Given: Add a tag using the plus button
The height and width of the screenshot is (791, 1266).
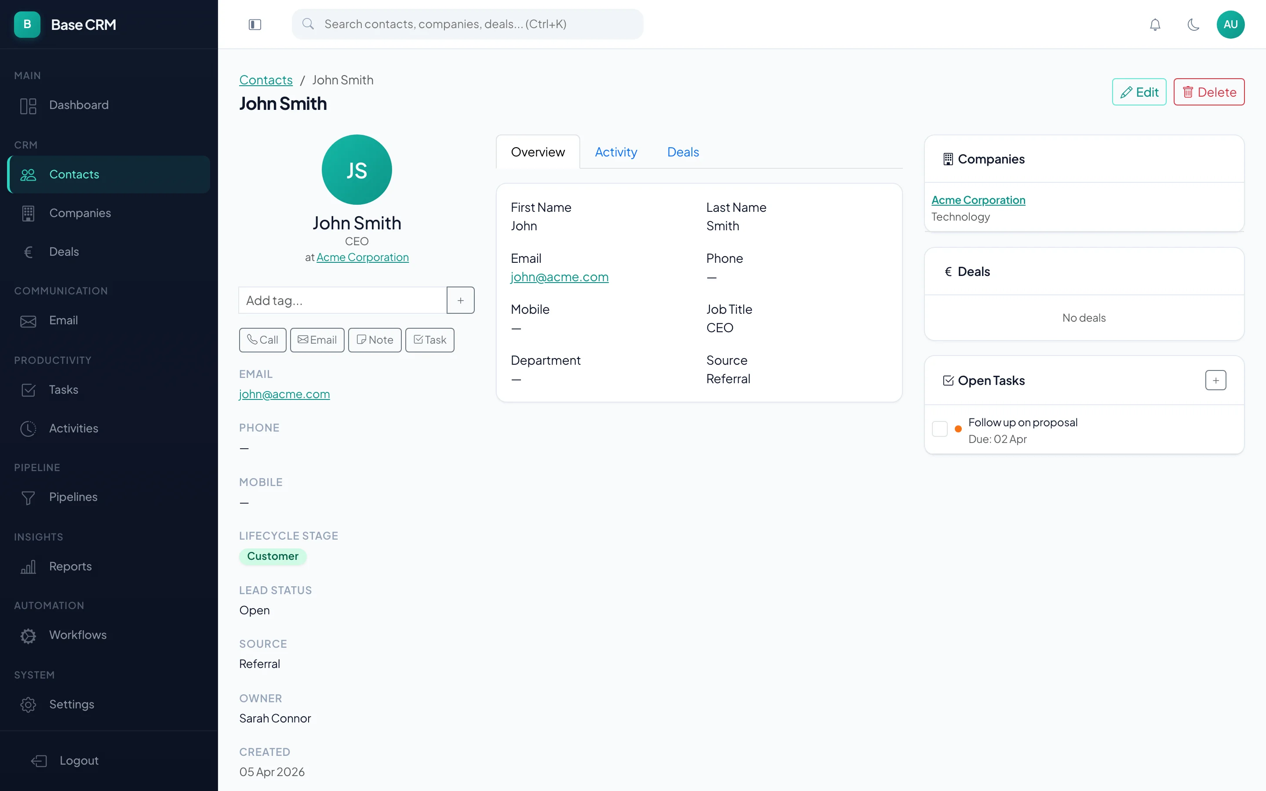Looking at the screenshot, I should coord(460,300).
